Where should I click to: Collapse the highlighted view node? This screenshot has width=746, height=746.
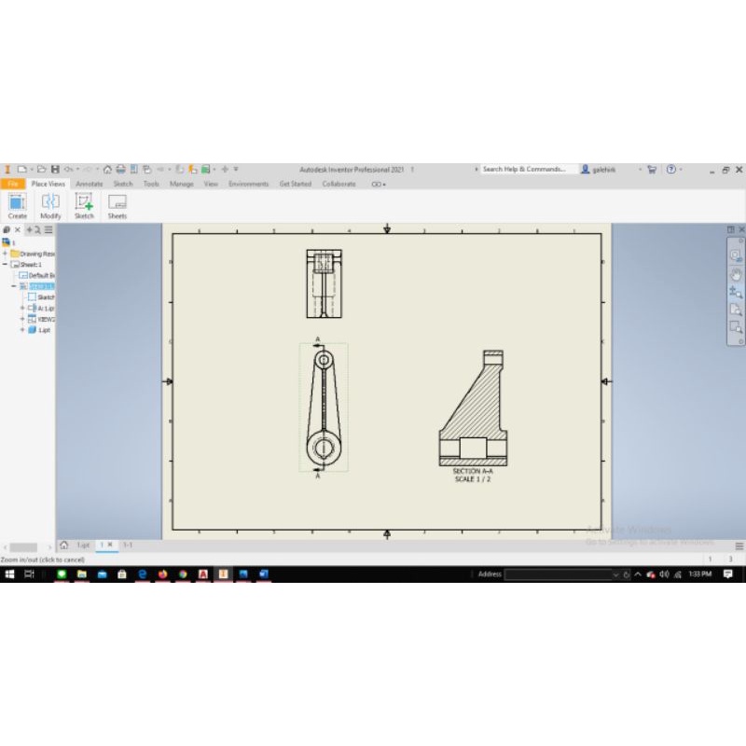(14, 286)
